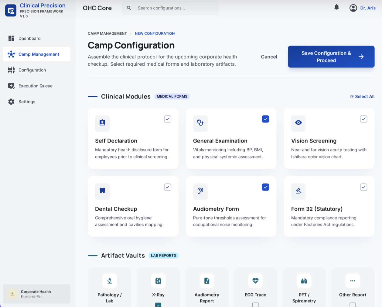The height and width of the screenshot is (307, 382).
Task: Click the microscope icon for Pathology / Lab
Action: [x=110, y=281]
